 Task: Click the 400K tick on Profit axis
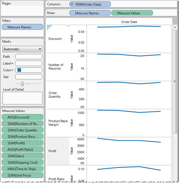tap(81, 139)
